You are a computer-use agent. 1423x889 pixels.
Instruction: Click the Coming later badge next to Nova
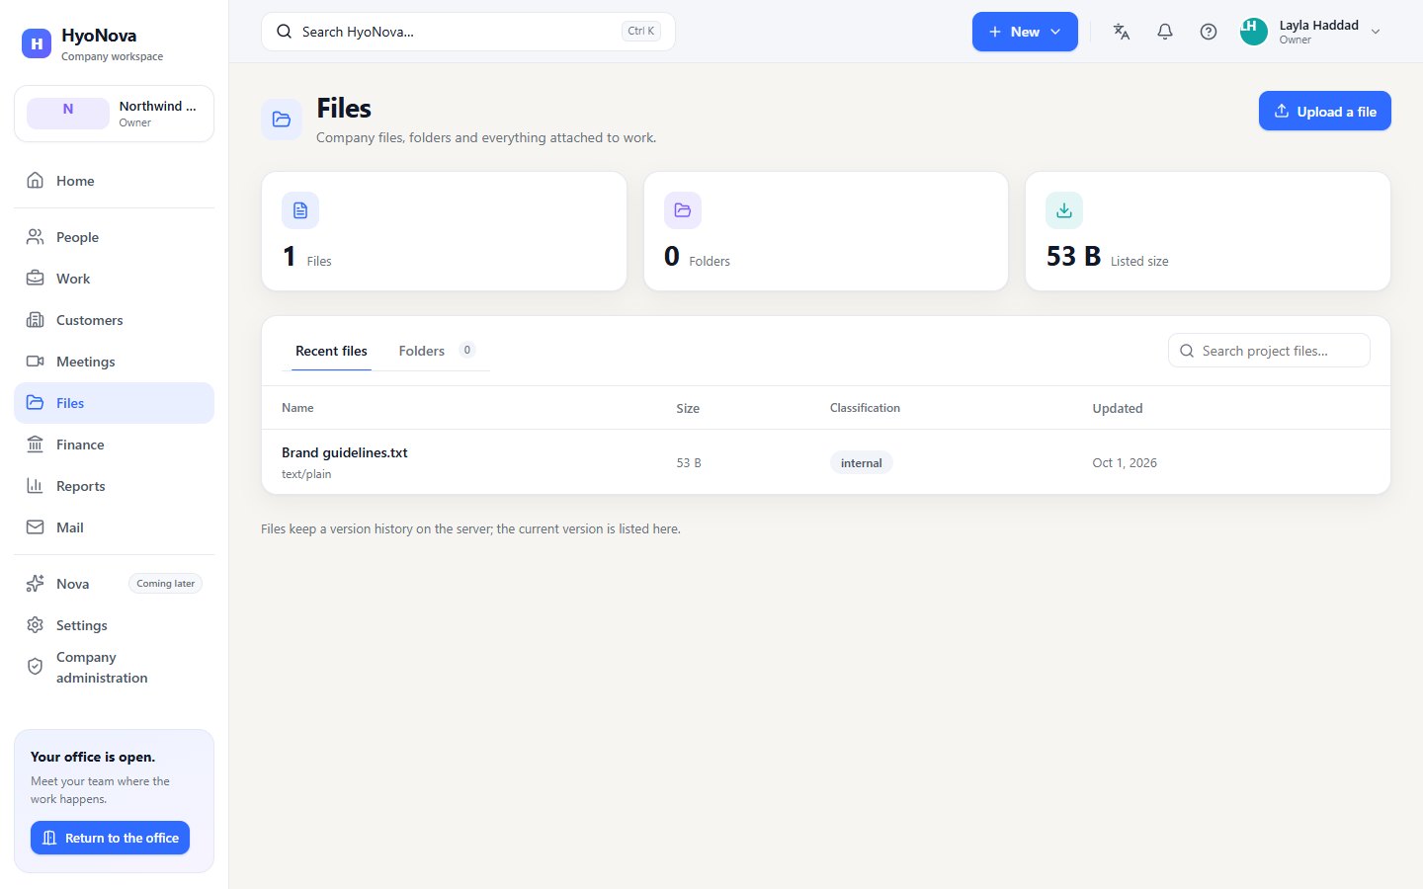coord(166,584)
